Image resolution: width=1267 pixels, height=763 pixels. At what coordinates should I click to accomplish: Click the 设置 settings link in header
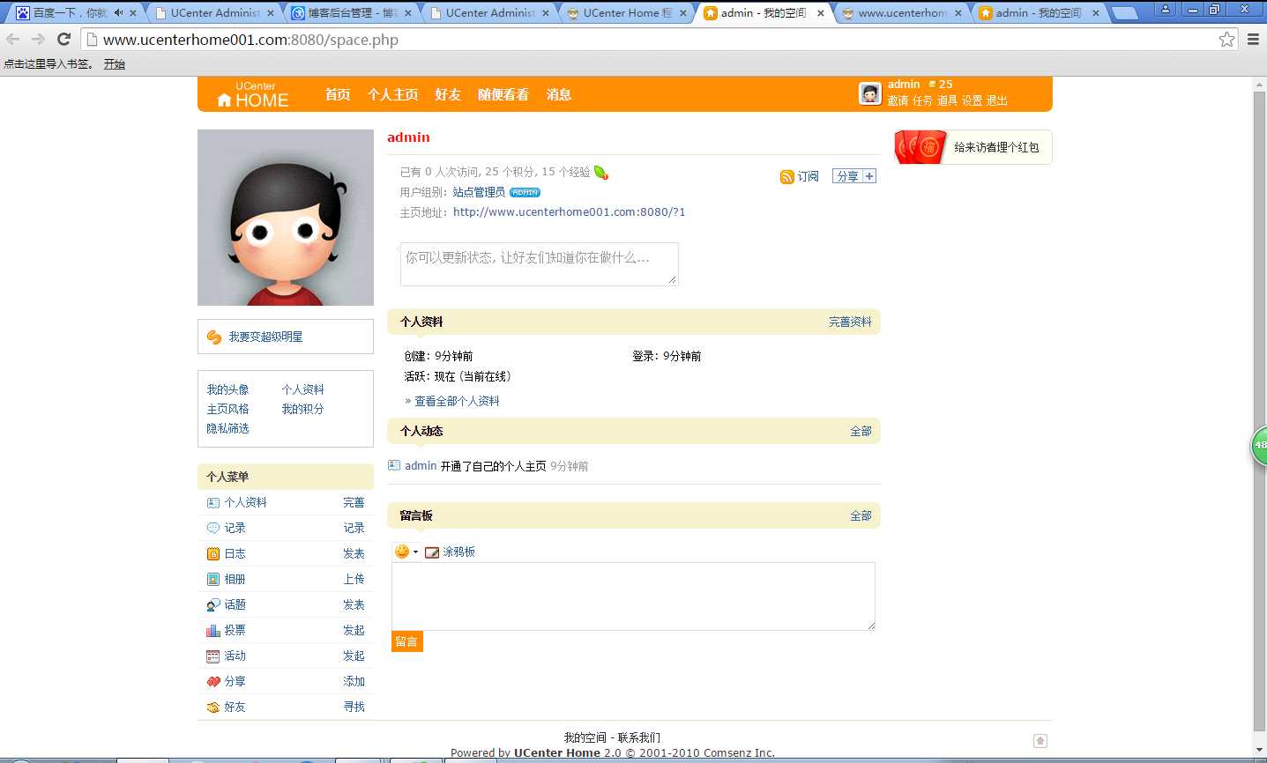[973, 100]
